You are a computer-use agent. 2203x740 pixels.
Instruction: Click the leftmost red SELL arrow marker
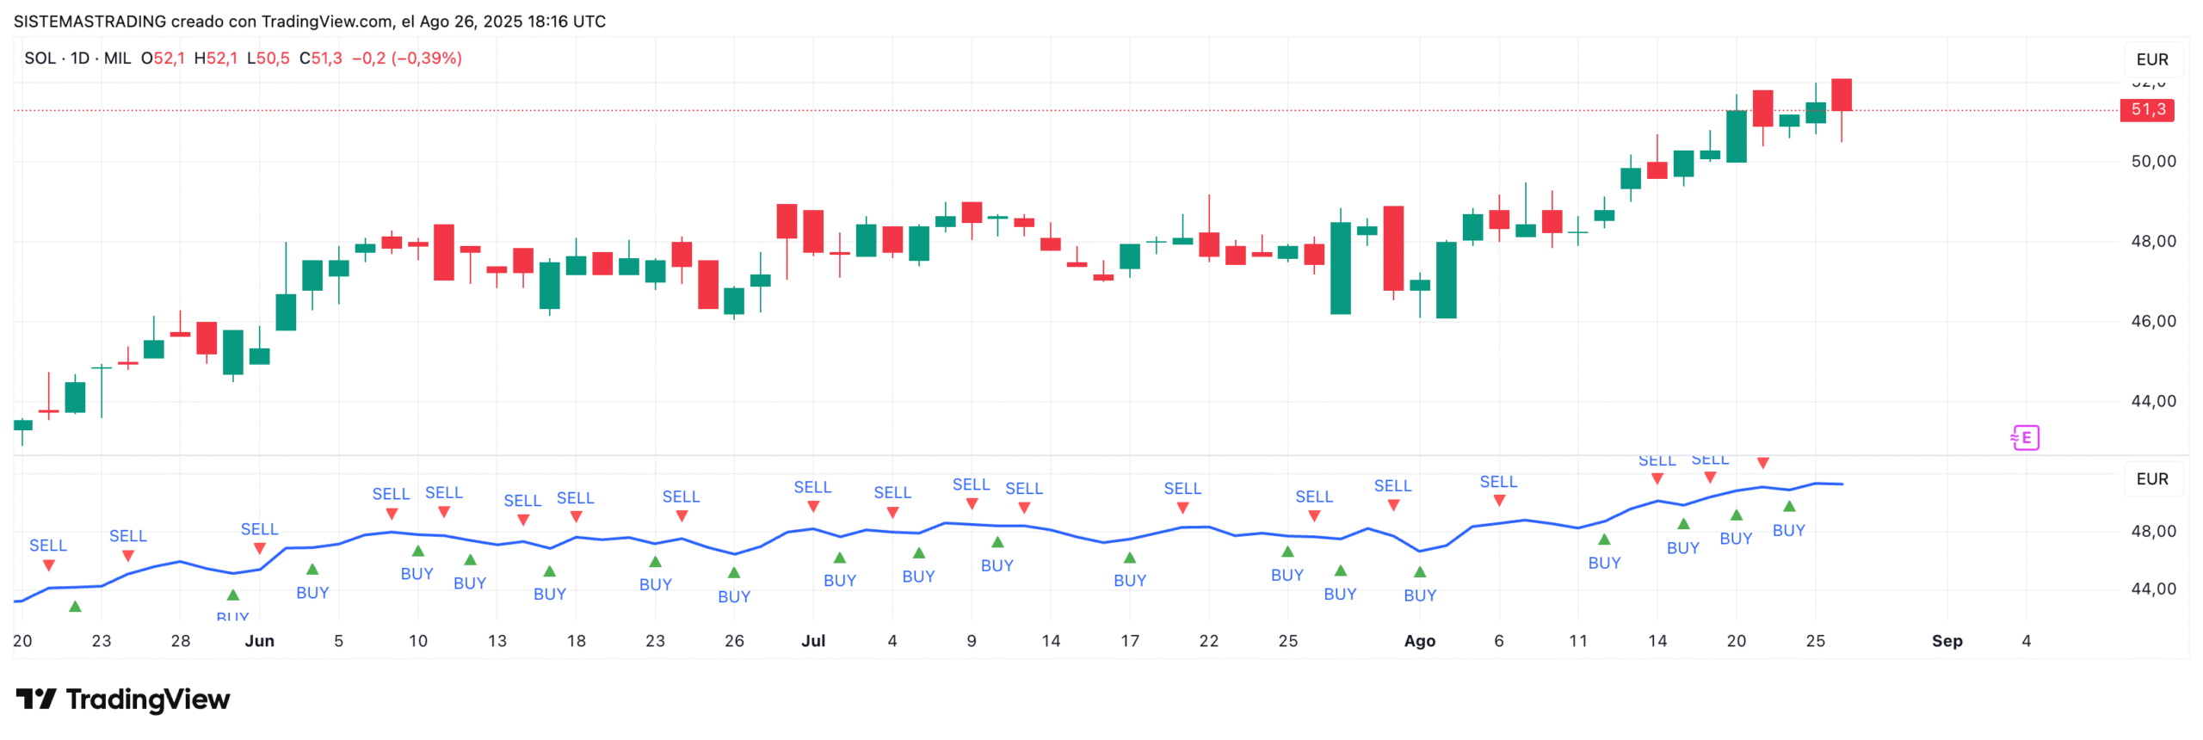[x=48, y=565]
